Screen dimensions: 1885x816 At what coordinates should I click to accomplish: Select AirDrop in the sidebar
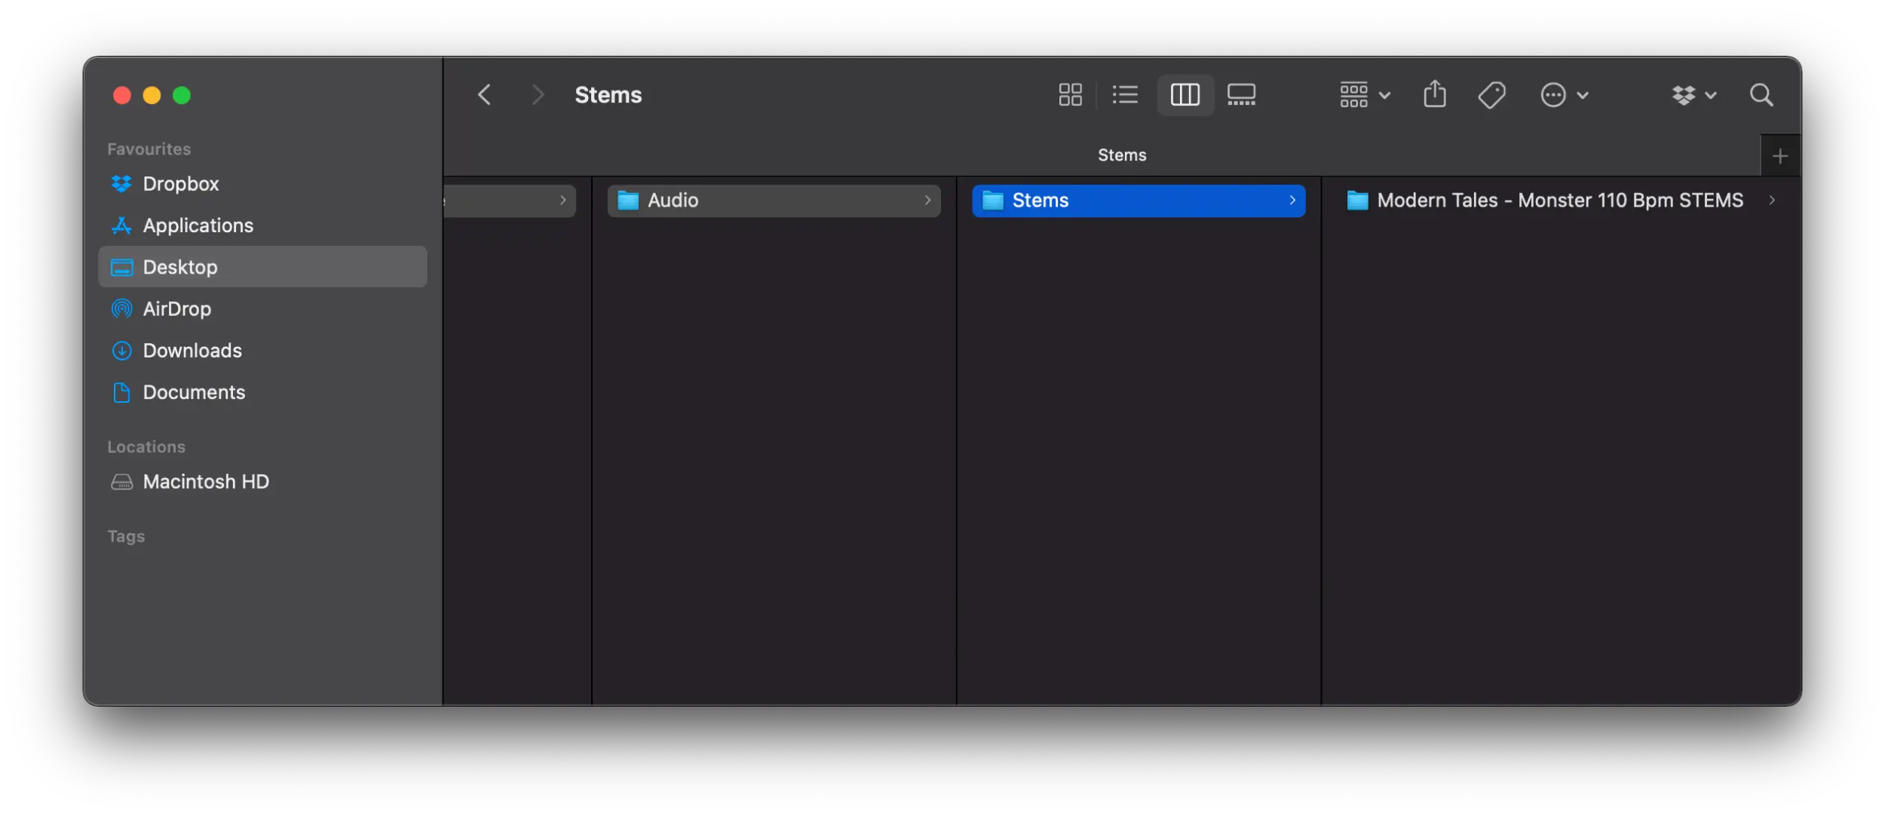(x=176, y=309)
